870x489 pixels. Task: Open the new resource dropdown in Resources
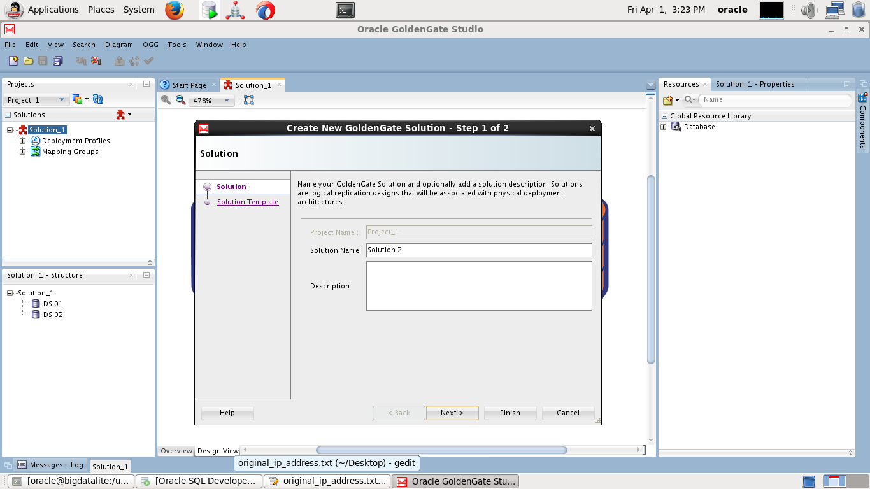coord(671,100)
